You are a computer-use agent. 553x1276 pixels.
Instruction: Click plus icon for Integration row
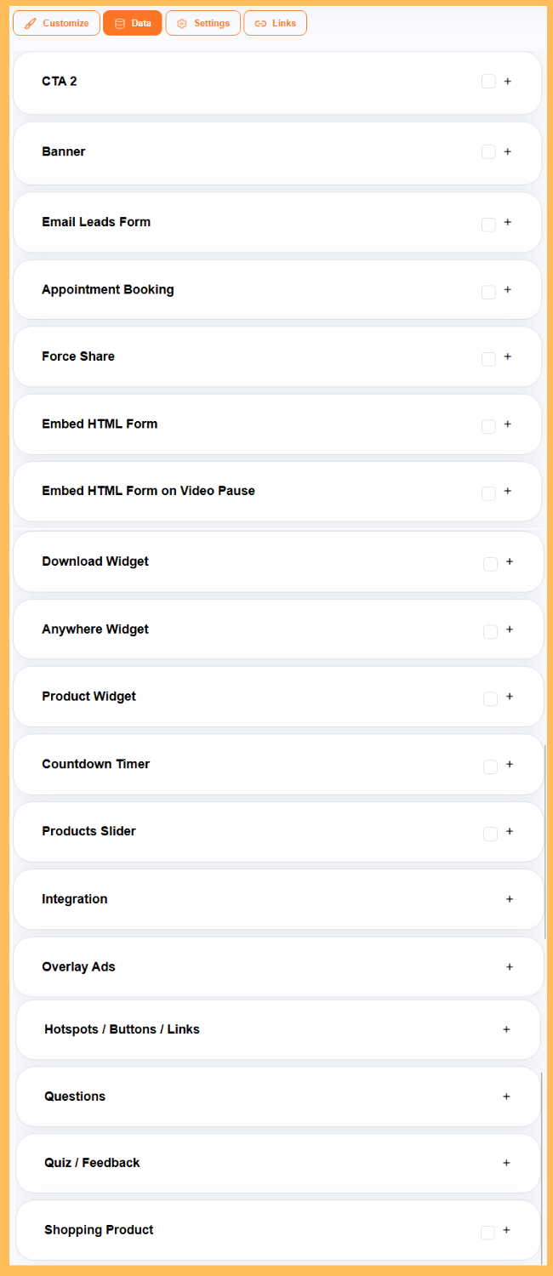(x=510, y=899)
